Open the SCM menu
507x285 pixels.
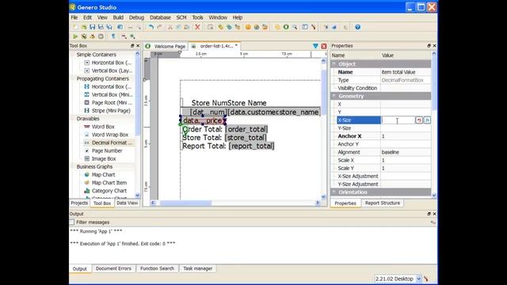point(181,17)
